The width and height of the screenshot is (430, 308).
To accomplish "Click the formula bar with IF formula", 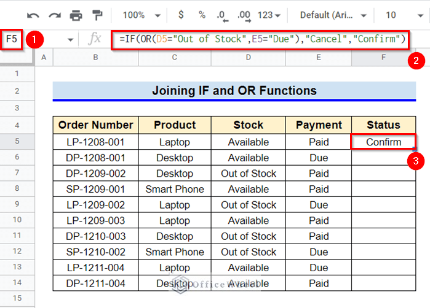I will [x=260, y=39].
